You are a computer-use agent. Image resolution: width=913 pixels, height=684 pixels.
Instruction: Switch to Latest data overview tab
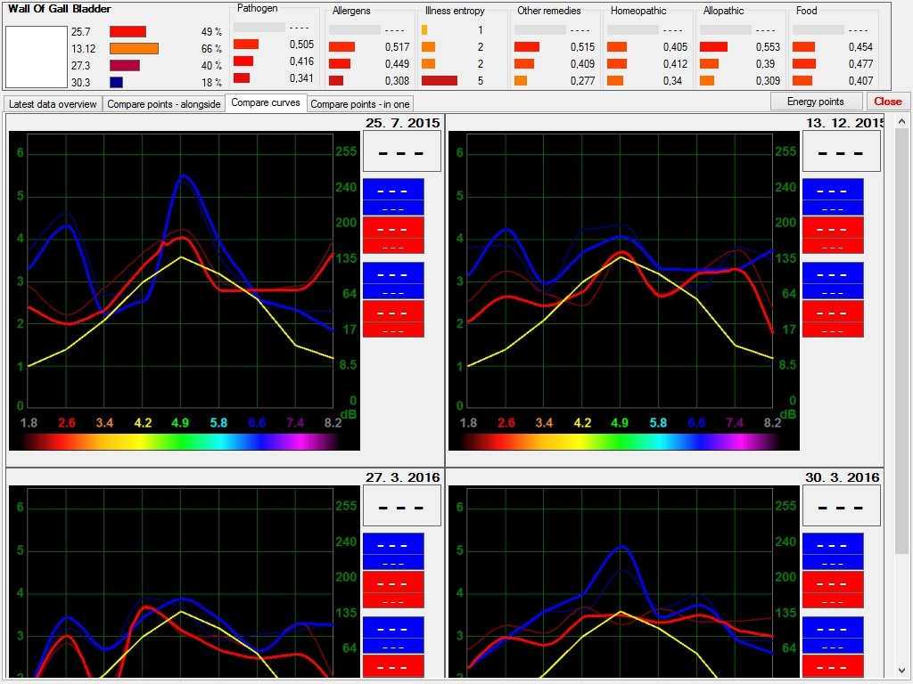coord(53,104)
